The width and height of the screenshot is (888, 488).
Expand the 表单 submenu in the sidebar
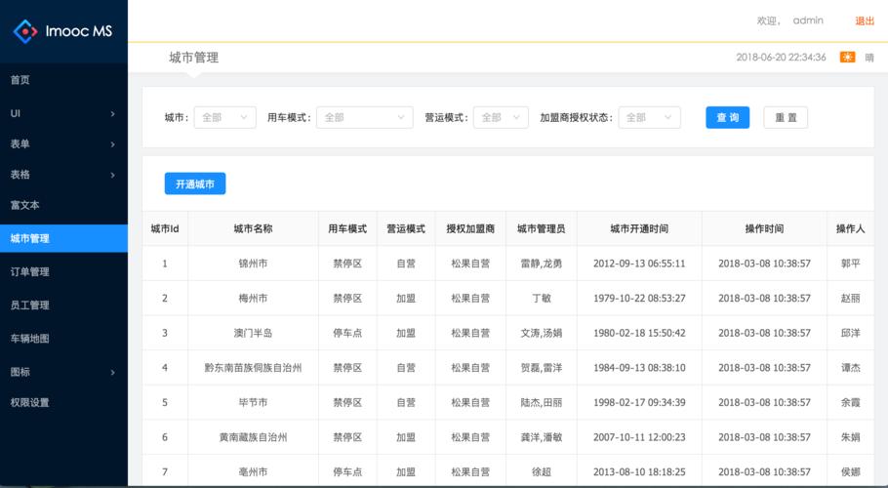[x=64, y=143]
